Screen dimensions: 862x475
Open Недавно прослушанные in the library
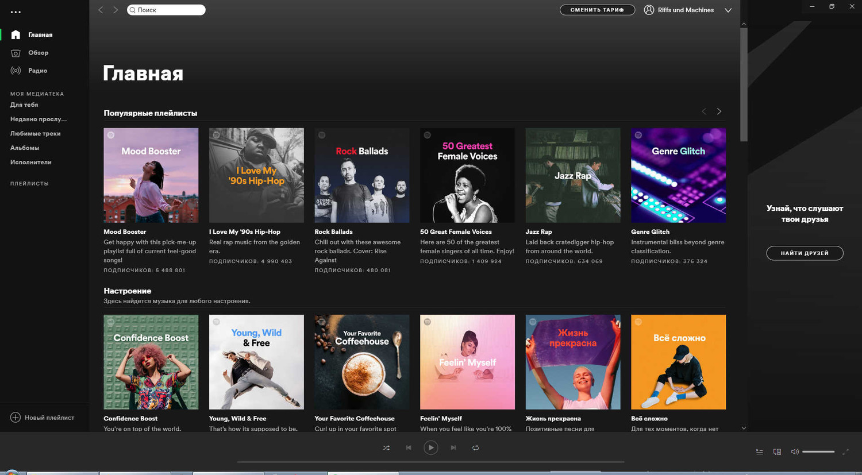click(39, 119)
